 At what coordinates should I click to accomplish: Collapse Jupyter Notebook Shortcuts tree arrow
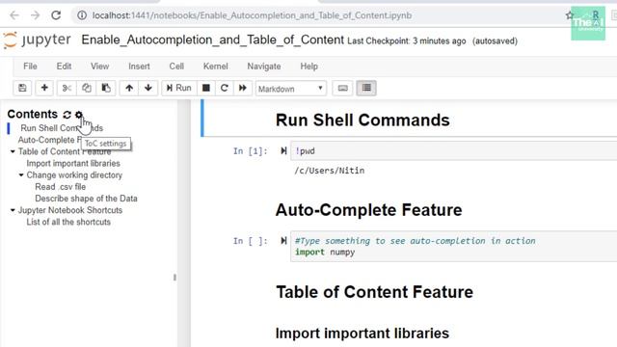coord(13,210)
